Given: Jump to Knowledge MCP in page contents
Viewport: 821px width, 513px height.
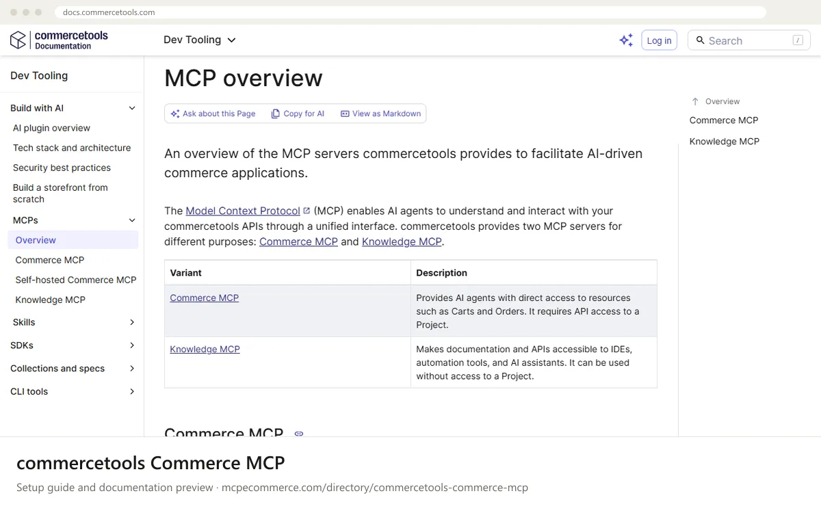Looking at the screenshot, I should 725,142.
